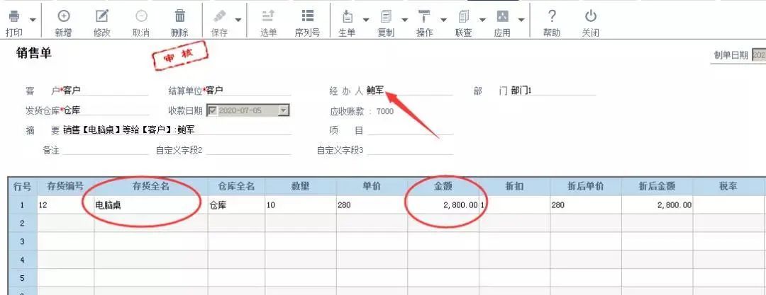Select the row header numbered 4

pos(23,260)
